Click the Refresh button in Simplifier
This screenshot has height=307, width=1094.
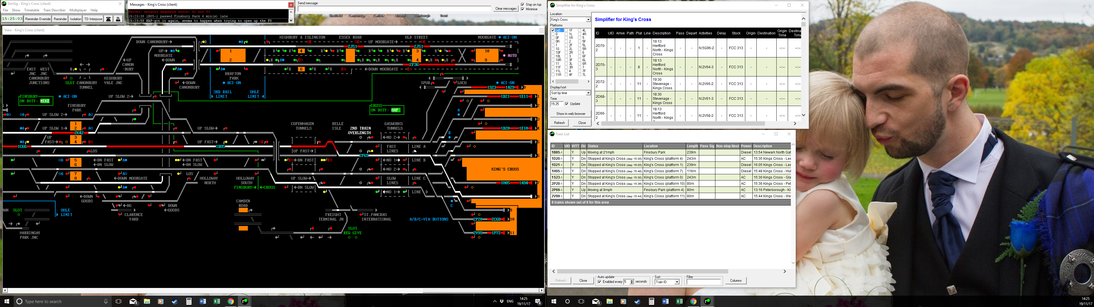coord(559,123)
